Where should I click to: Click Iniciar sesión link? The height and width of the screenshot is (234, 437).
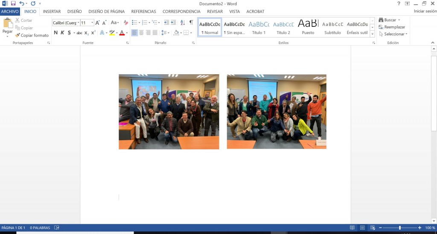tap(425, 12)
